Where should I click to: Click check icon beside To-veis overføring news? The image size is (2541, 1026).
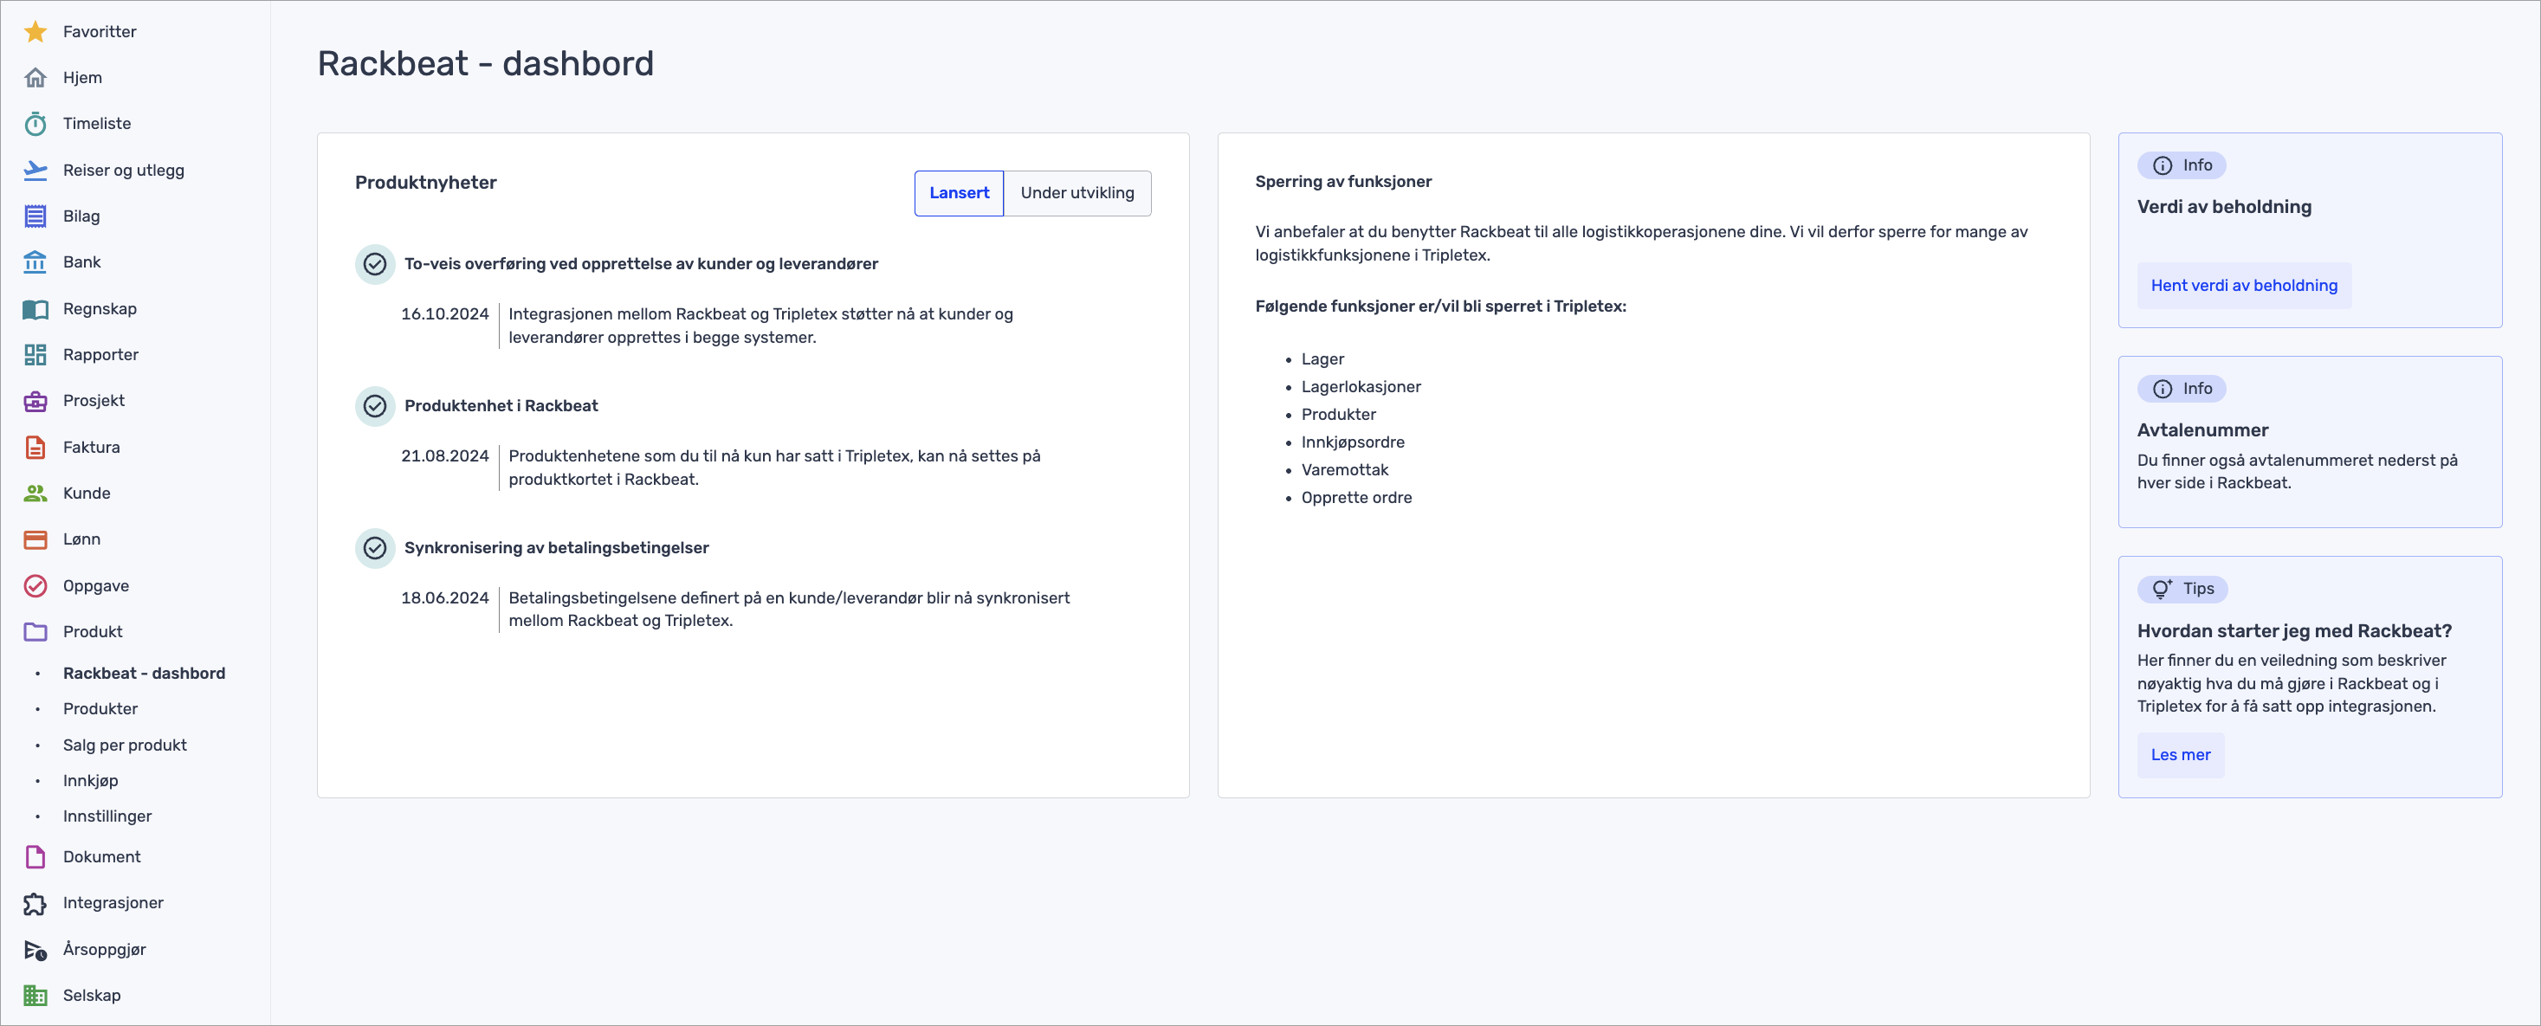(375, 264)
